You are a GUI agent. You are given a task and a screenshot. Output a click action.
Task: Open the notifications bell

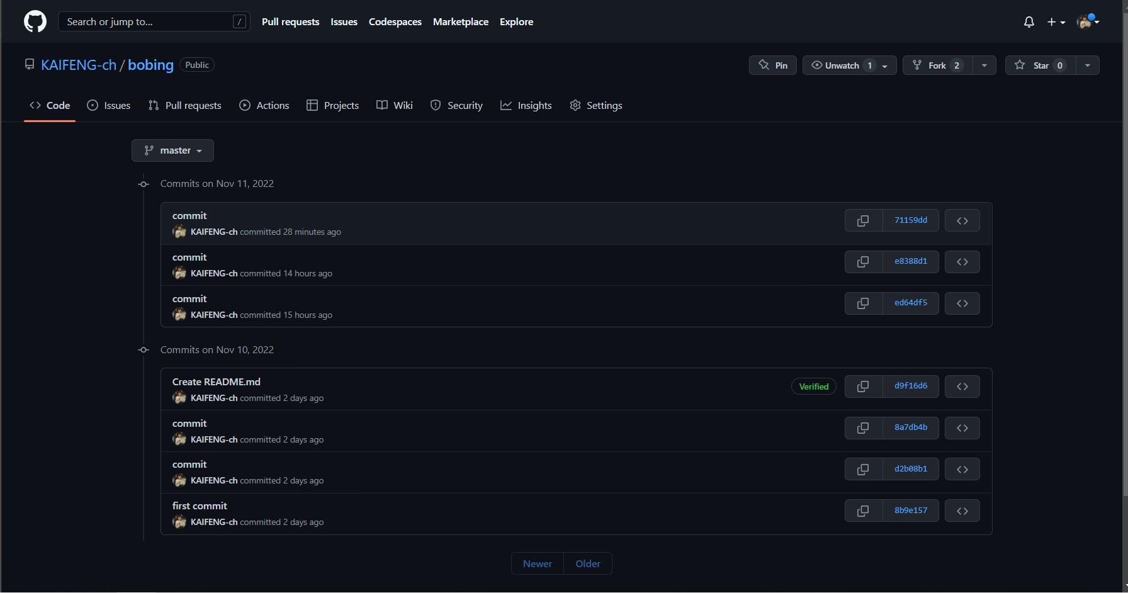[1029, 22]
